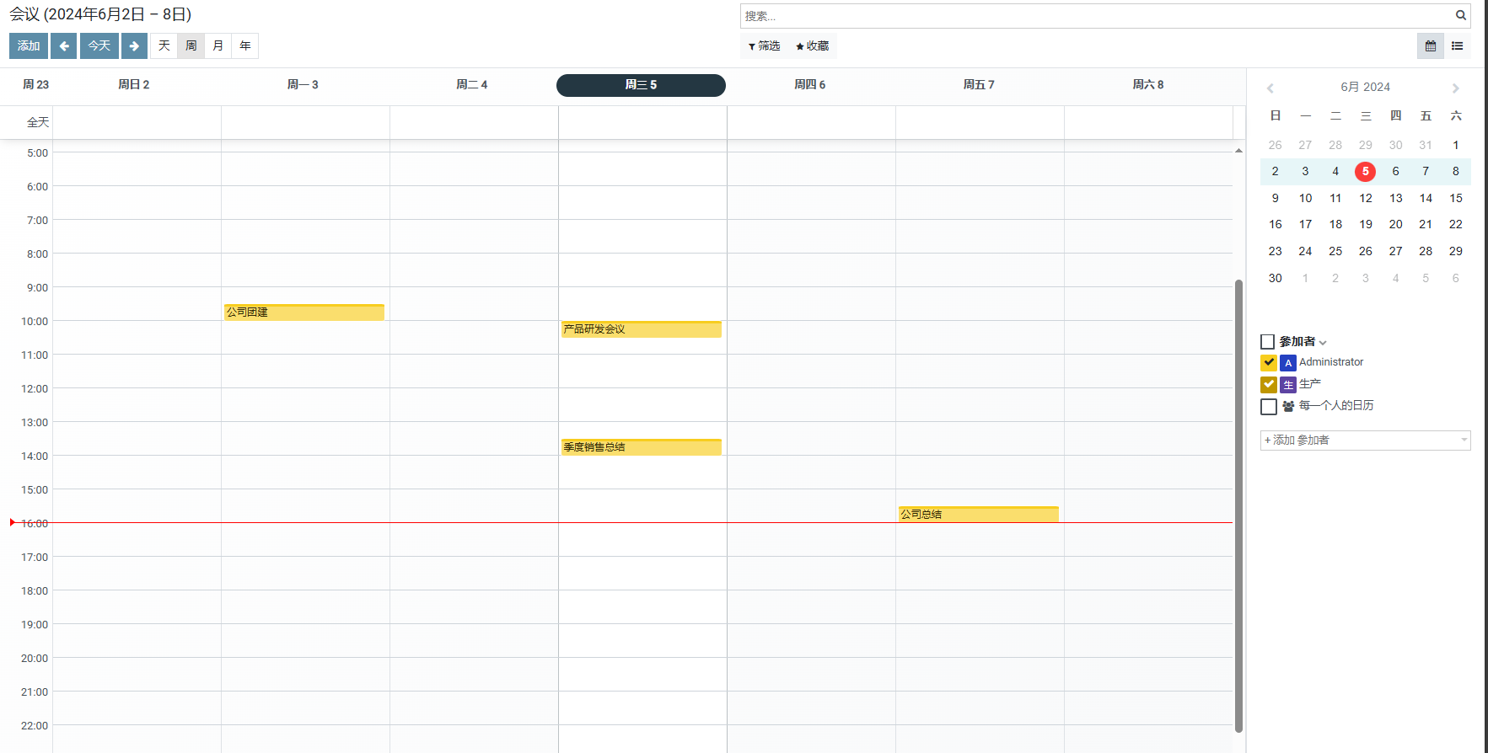Click the 添加 button
Viewport: 1488px width, 753px height.
click(x=29, y=45)
